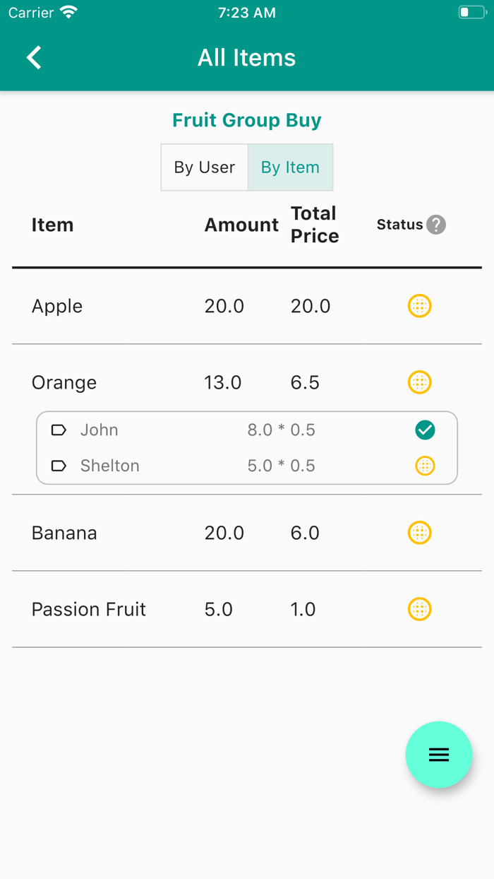Click Passion Fruit's pending status icon
494x879 pixels.
[x=419, y=609]
